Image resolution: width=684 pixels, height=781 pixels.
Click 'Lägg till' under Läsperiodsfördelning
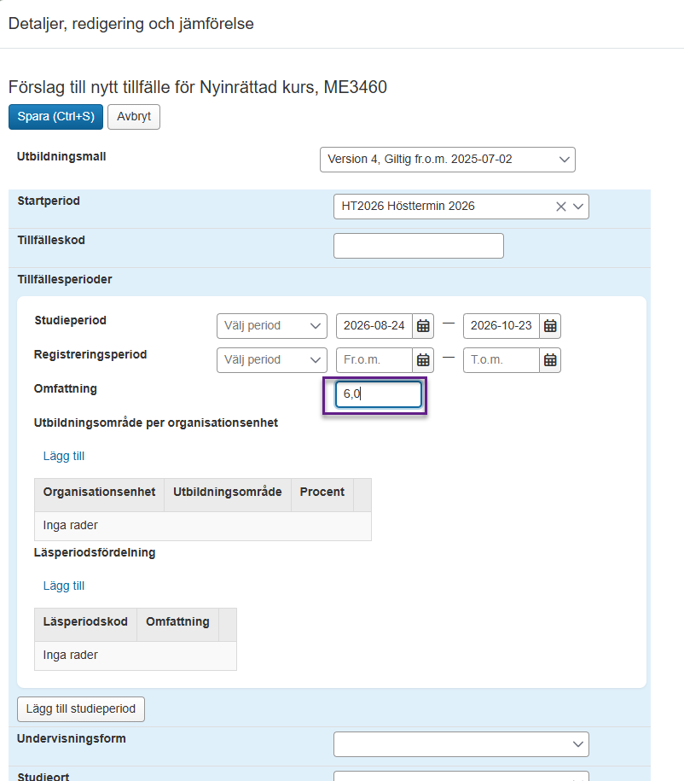[x=64, y=586]
